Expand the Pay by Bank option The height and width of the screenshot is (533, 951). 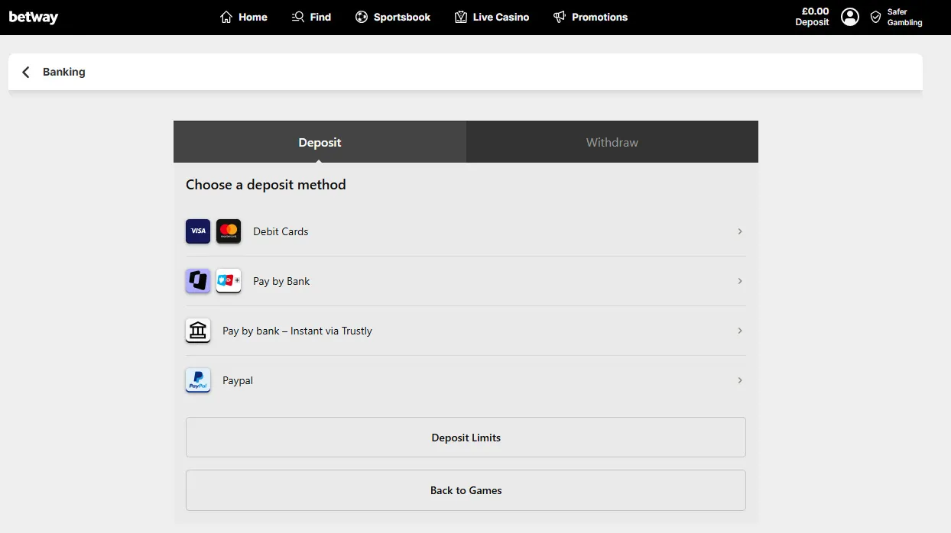pos(739,280)
